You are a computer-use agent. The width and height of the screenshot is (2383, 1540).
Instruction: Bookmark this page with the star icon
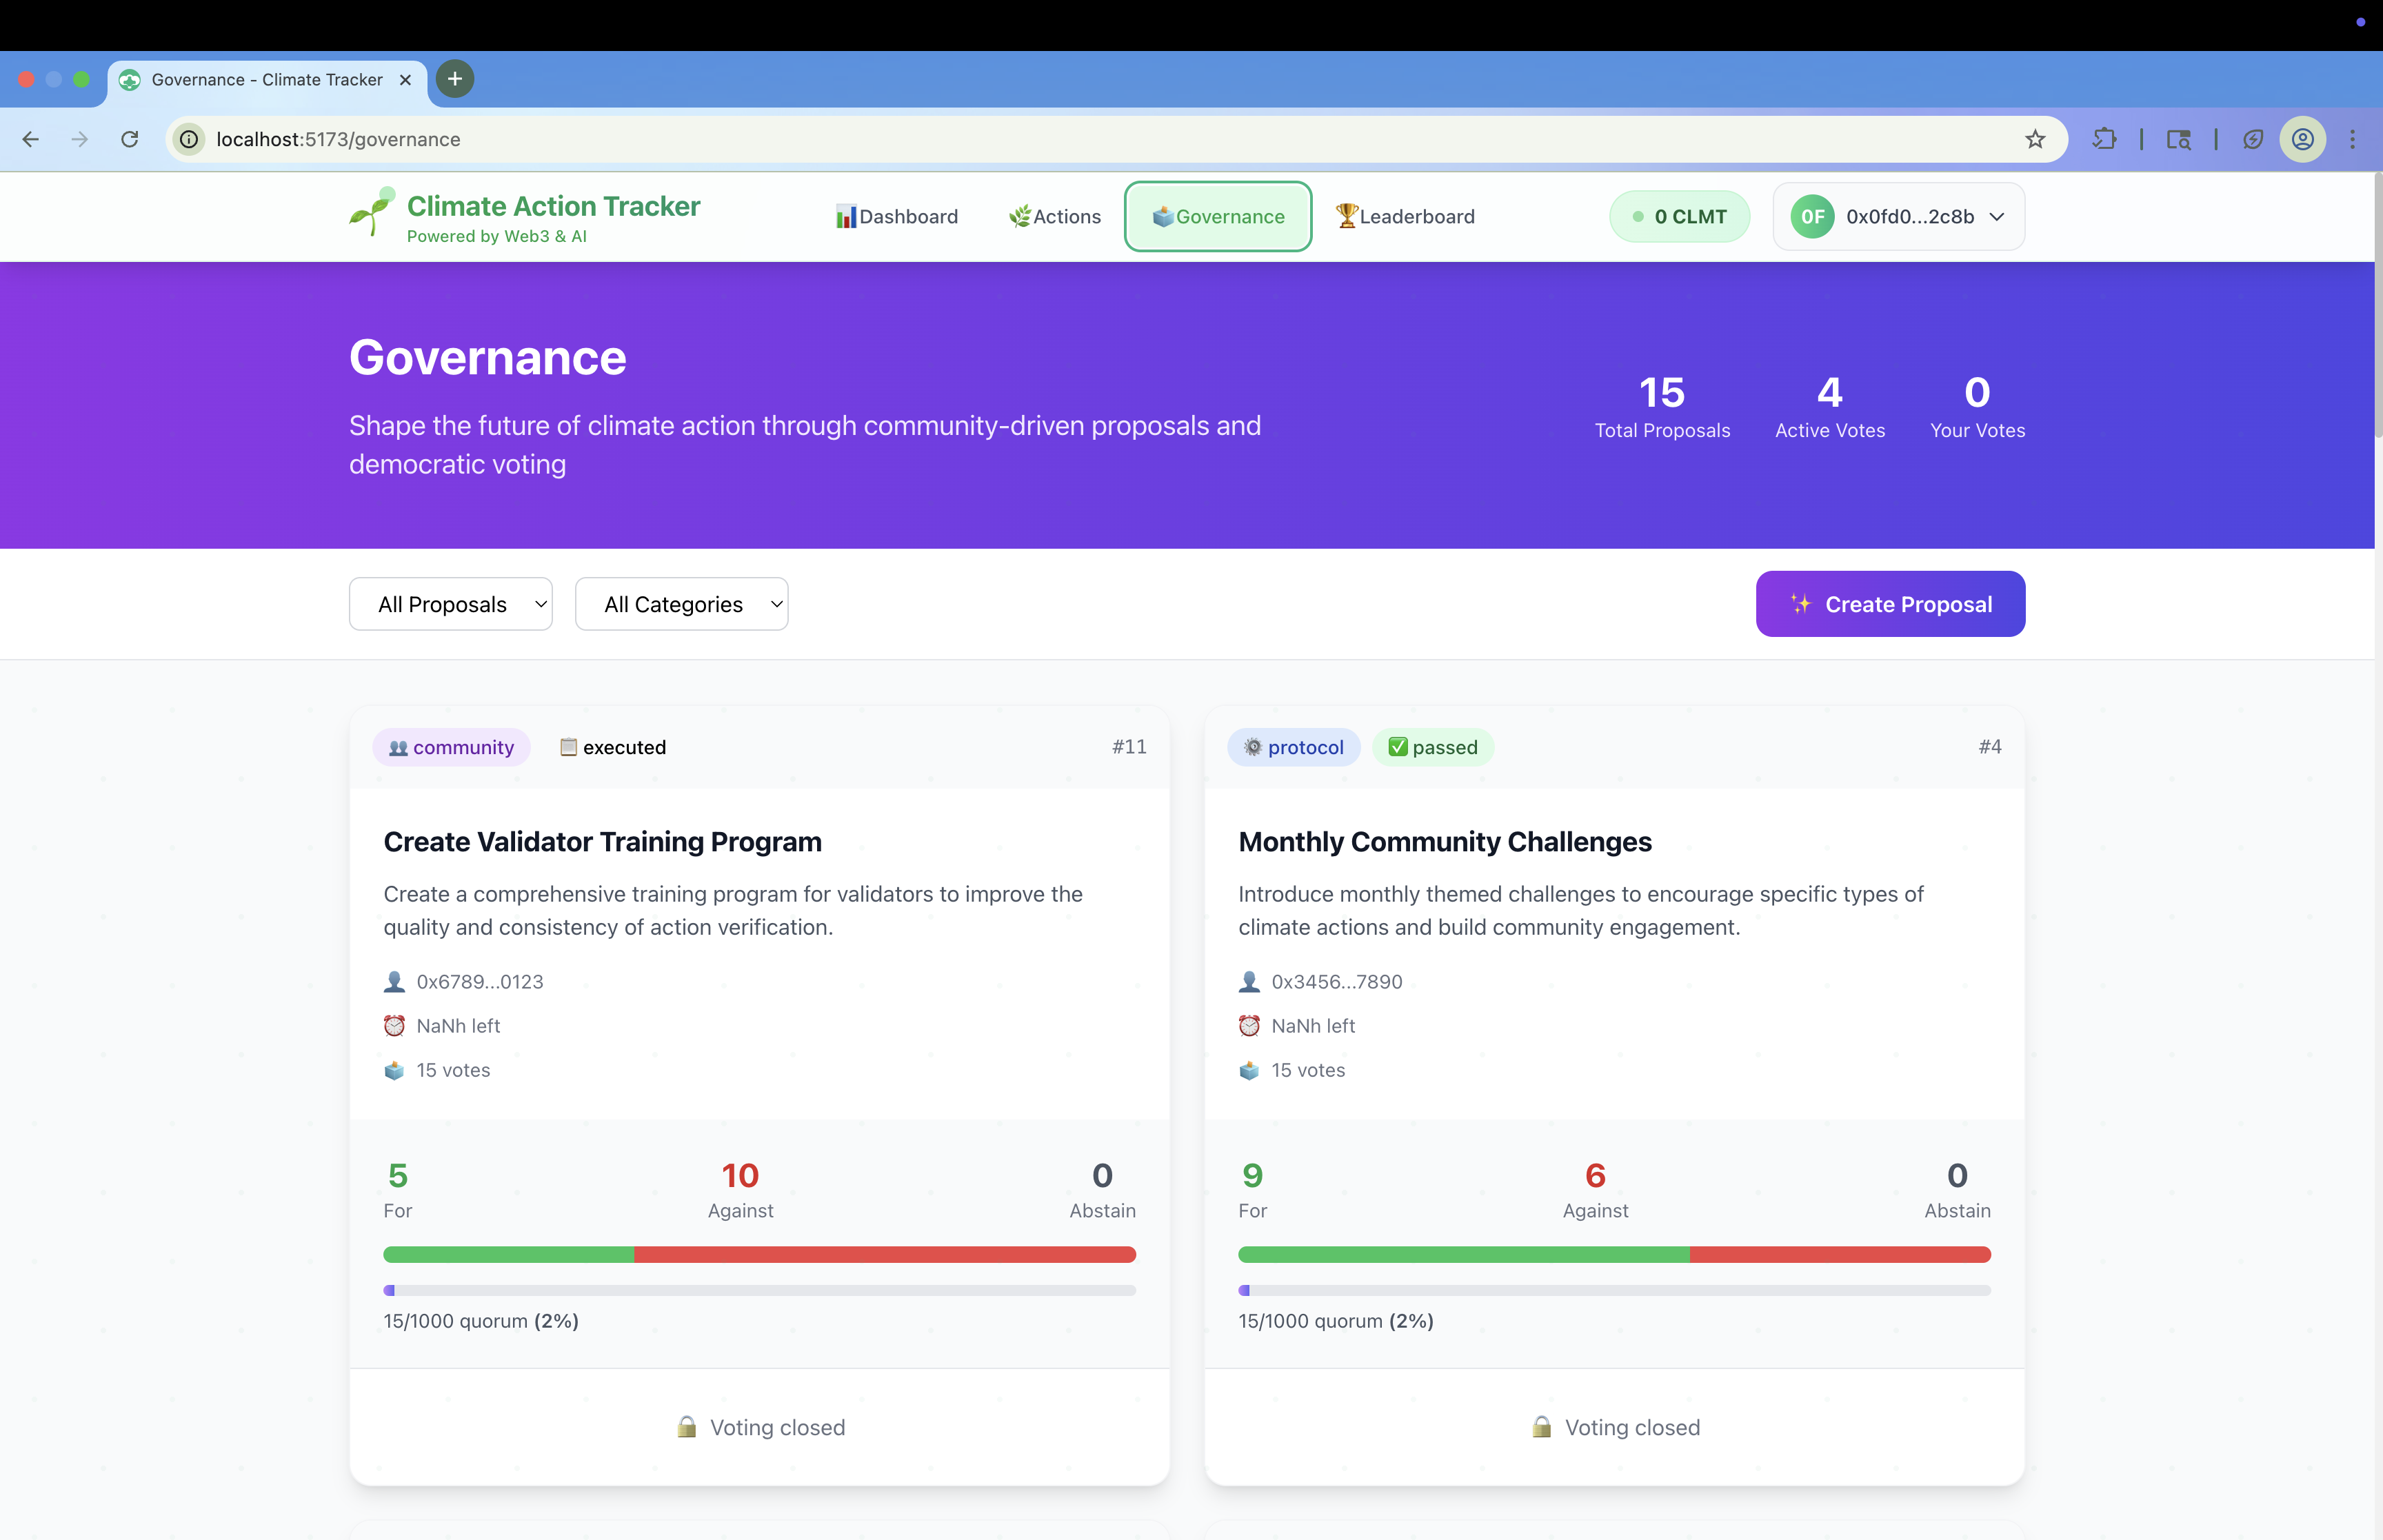pyautogui.click(x=2035, y=139)
